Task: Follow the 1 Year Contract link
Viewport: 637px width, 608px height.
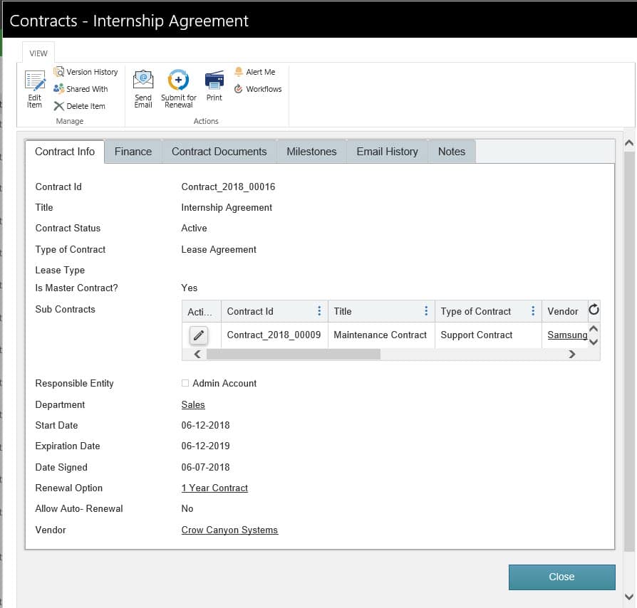Action: 214,488
